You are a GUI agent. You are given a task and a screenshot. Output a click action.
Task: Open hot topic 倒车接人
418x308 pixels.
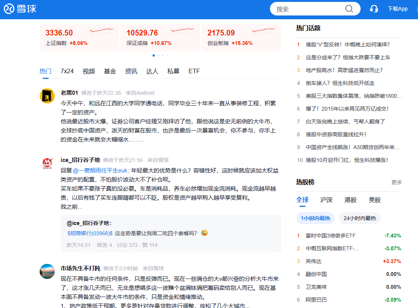[x=340, y=83]
